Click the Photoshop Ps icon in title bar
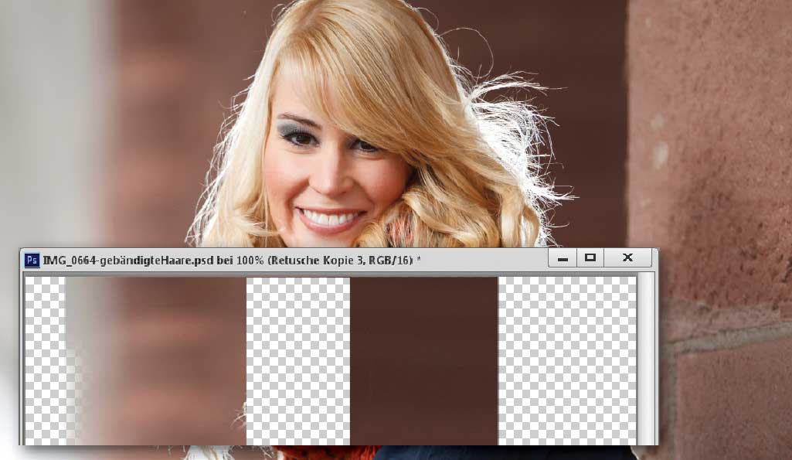Screen dimensions: 792x460 (32, 261)
